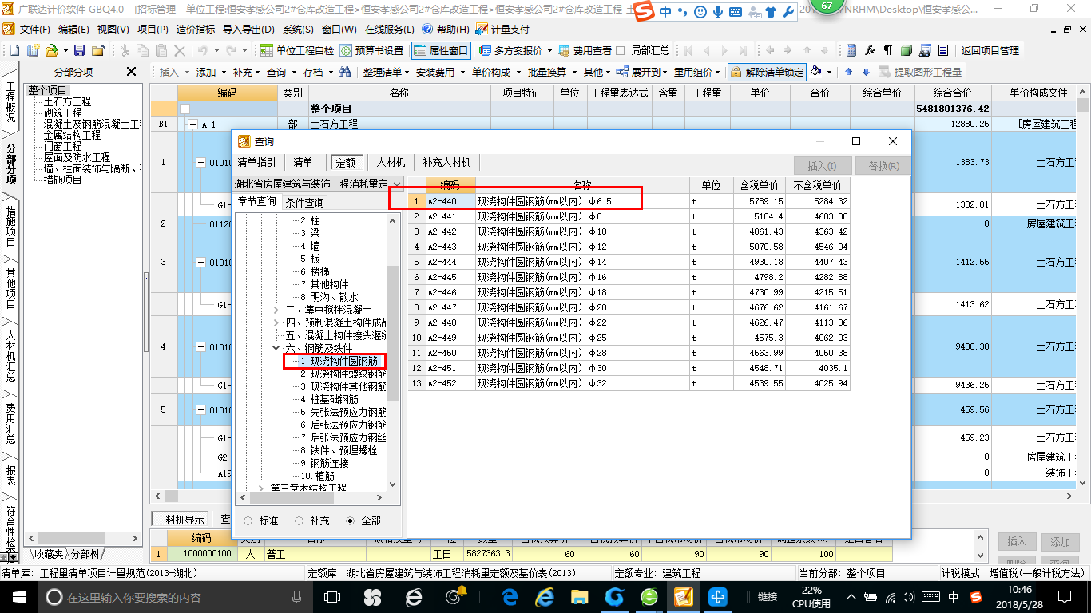Open the 措施项目 vertical side tab
This screenshot has height=613, width=1091.
(x=11, y=226)
